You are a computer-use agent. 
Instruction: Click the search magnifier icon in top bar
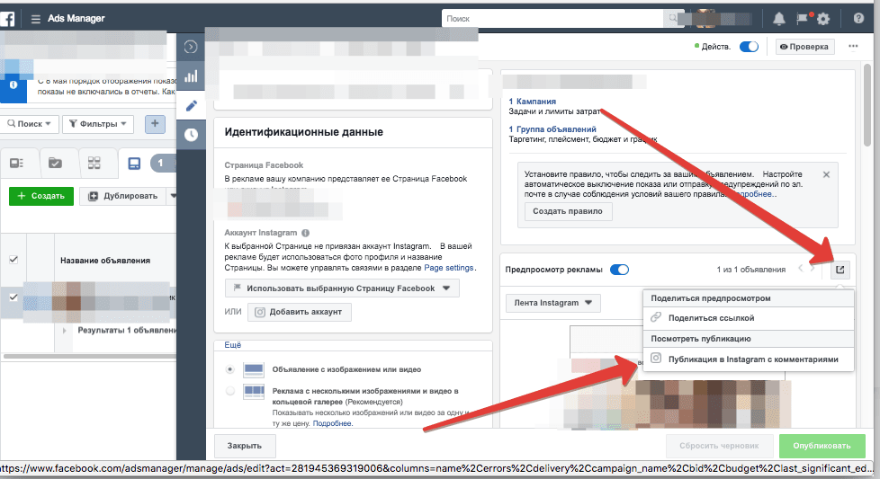point(672,19)
